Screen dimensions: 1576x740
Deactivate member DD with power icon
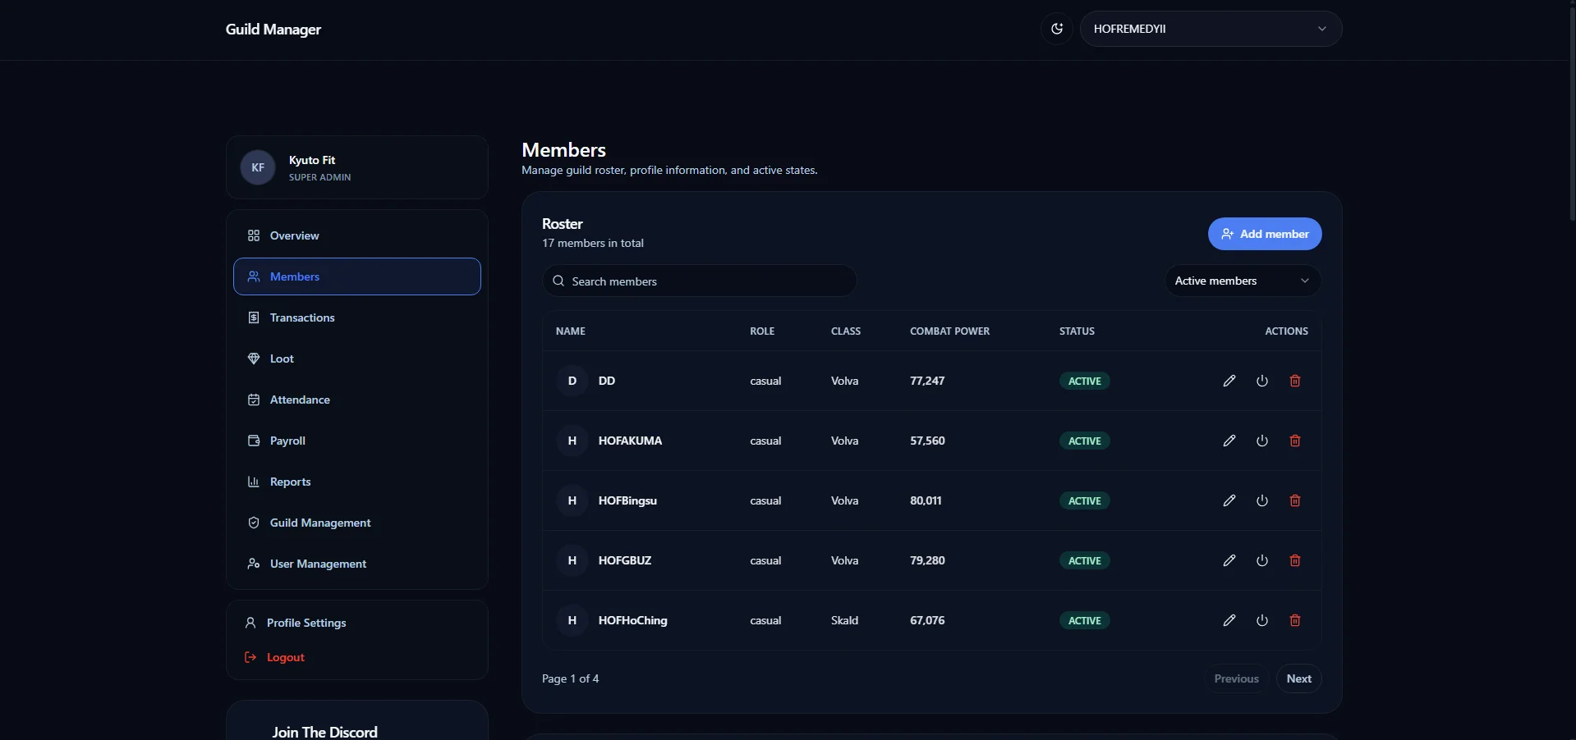1262,381
